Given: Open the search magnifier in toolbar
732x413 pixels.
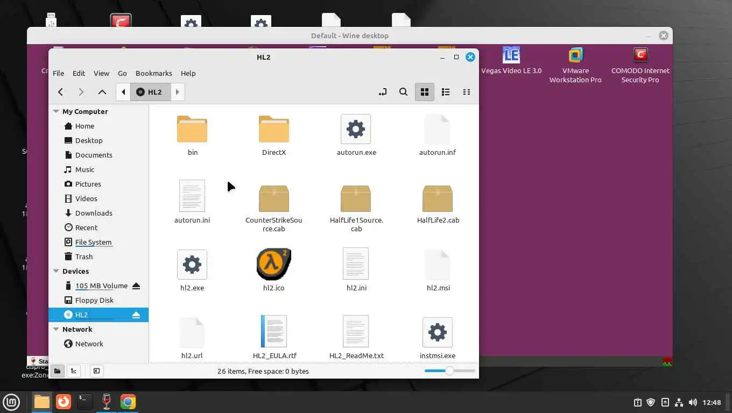Looking at the screenshot, I should coord(403,92).
